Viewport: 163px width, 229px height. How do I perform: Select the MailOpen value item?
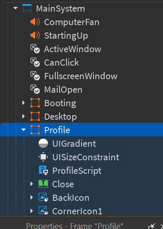(x=56, y=89)
